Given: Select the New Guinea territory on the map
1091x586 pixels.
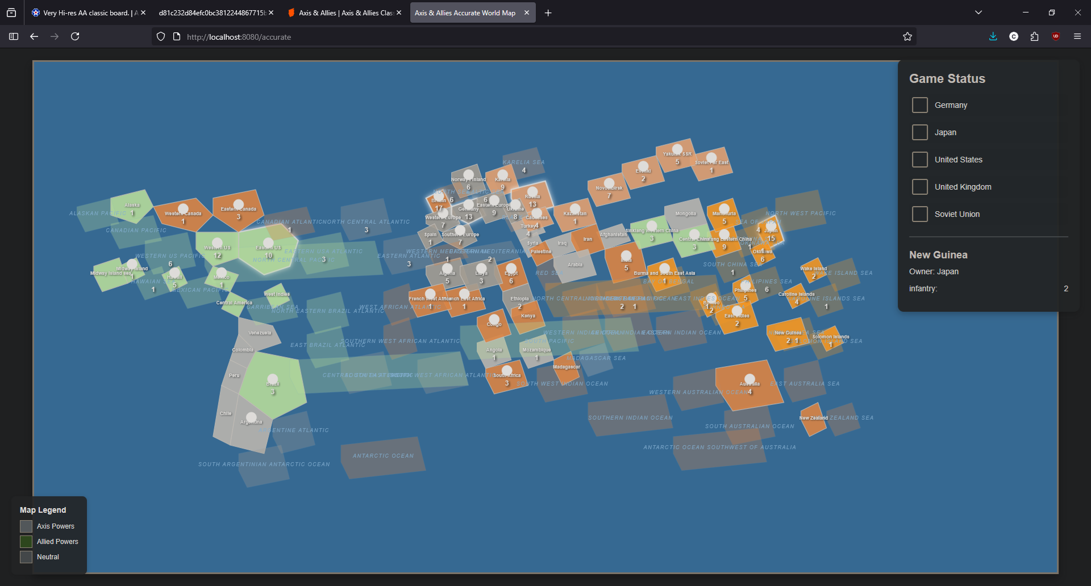Looking at the screenshot, I should [x=788, y=335].
